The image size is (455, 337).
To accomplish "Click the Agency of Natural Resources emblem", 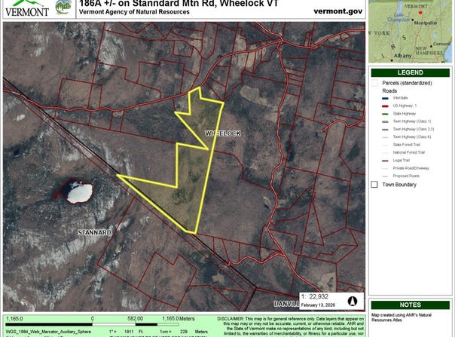I will pyautogui.click(x=63, y=7).
